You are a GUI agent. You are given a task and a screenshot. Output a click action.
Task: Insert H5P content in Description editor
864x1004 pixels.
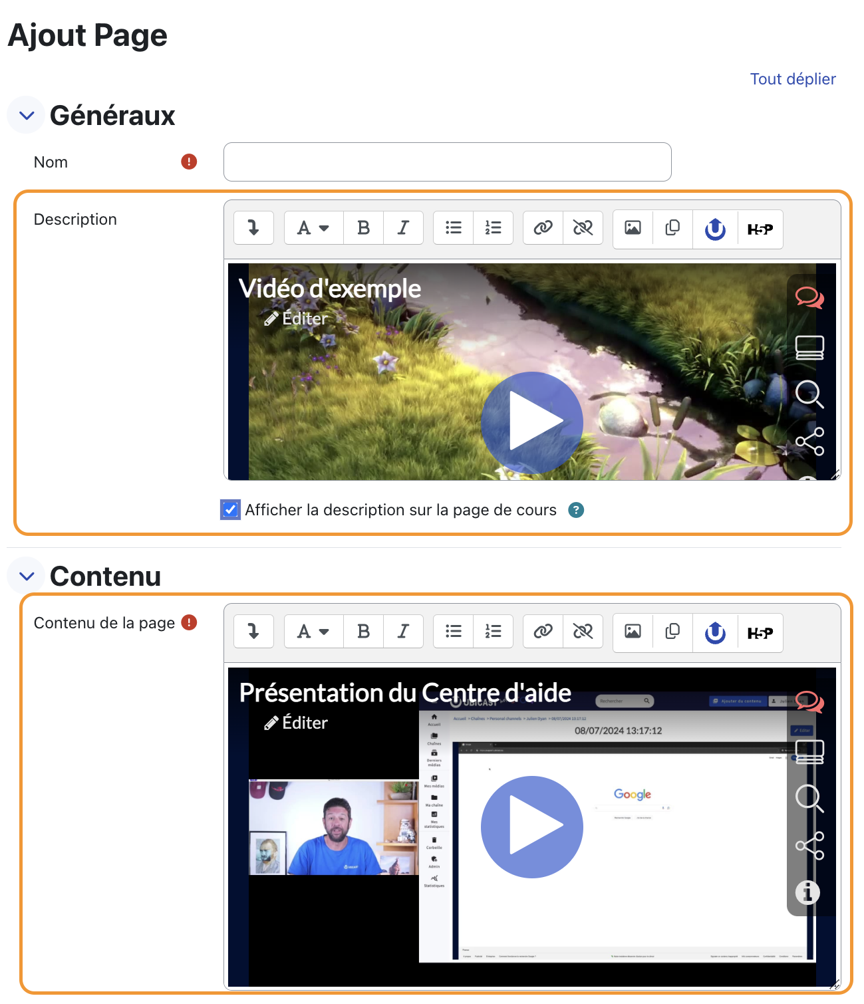click(760, 229)
